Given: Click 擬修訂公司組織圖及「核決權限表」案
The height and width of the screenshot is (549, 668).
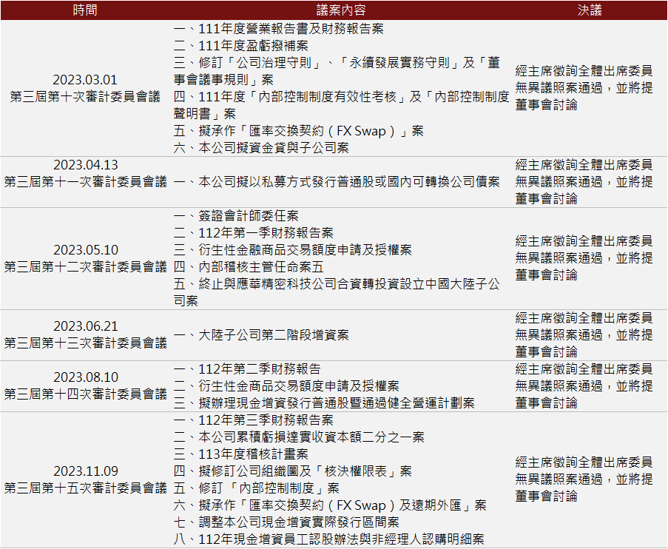Looking at the screenshot, I should [x=293, y=471].
